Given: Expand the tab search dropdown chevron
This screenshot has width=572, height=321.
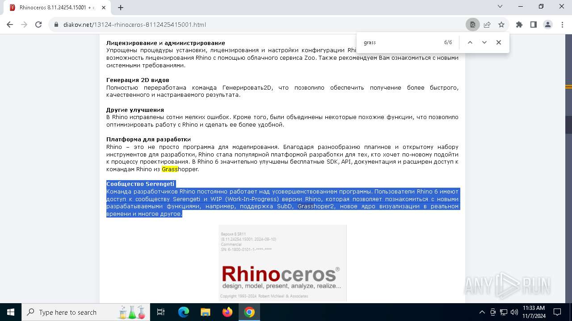Looking at the screenshot, I should (x=500, y=6).
